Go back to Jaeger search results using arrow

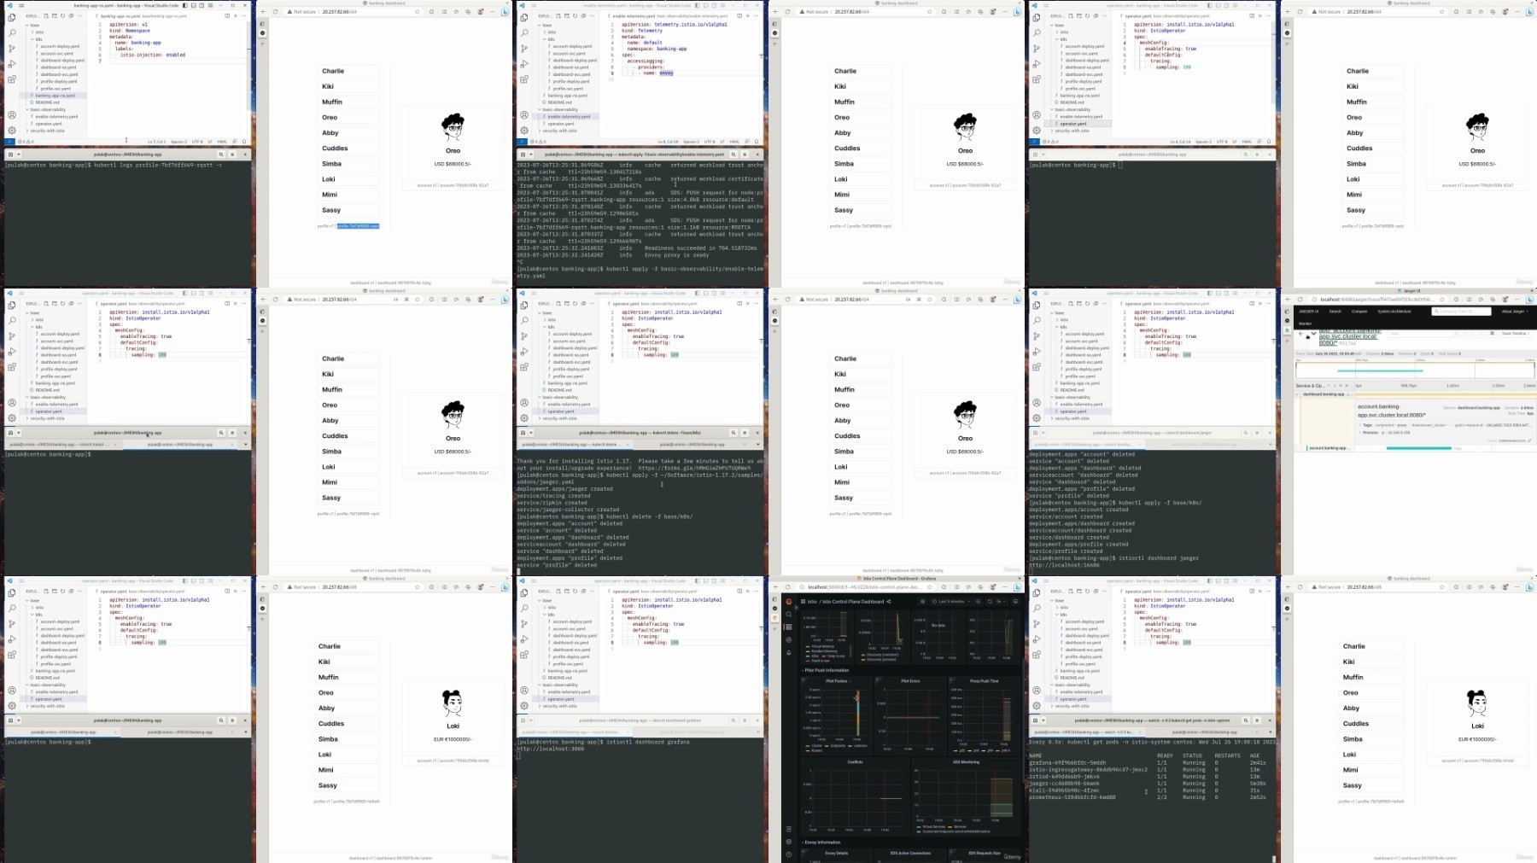[x=1300, y=333]
